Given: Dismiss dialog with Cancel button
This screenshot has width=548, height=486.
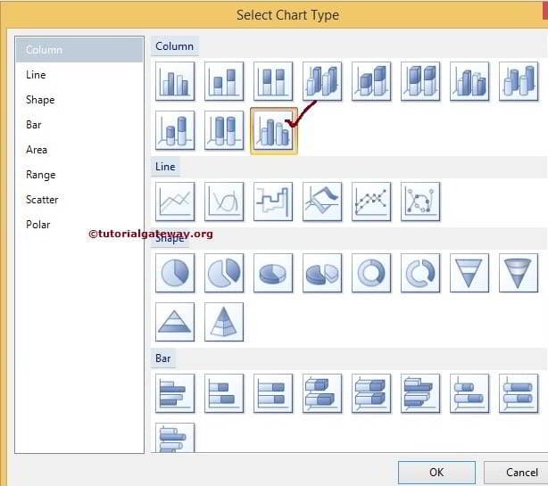Looking at the screenshot, I should point(516,473).
